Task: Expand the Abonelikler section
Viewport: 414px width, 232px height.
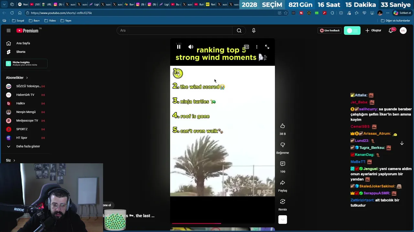Action: tap(17, 78)
